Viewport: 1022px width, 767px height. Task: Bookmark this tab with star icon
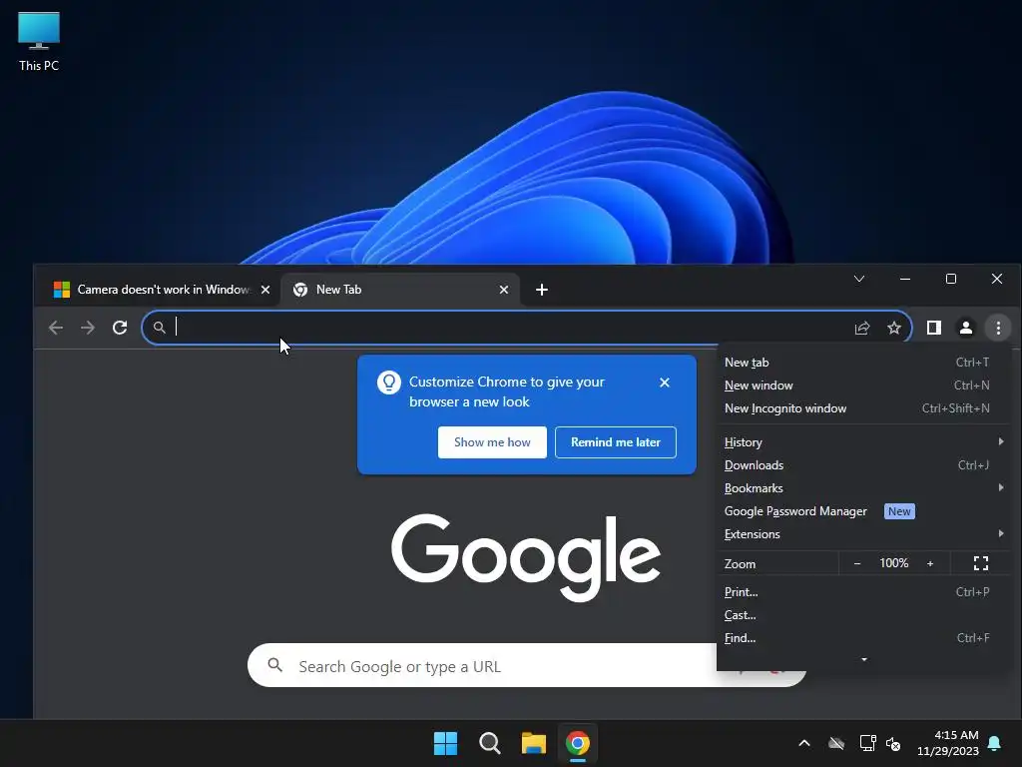coord(894,328)
